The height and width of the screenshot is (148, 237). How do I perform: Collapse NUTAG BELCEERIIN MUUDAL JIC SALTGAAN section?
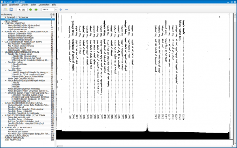tap(2, 115)
